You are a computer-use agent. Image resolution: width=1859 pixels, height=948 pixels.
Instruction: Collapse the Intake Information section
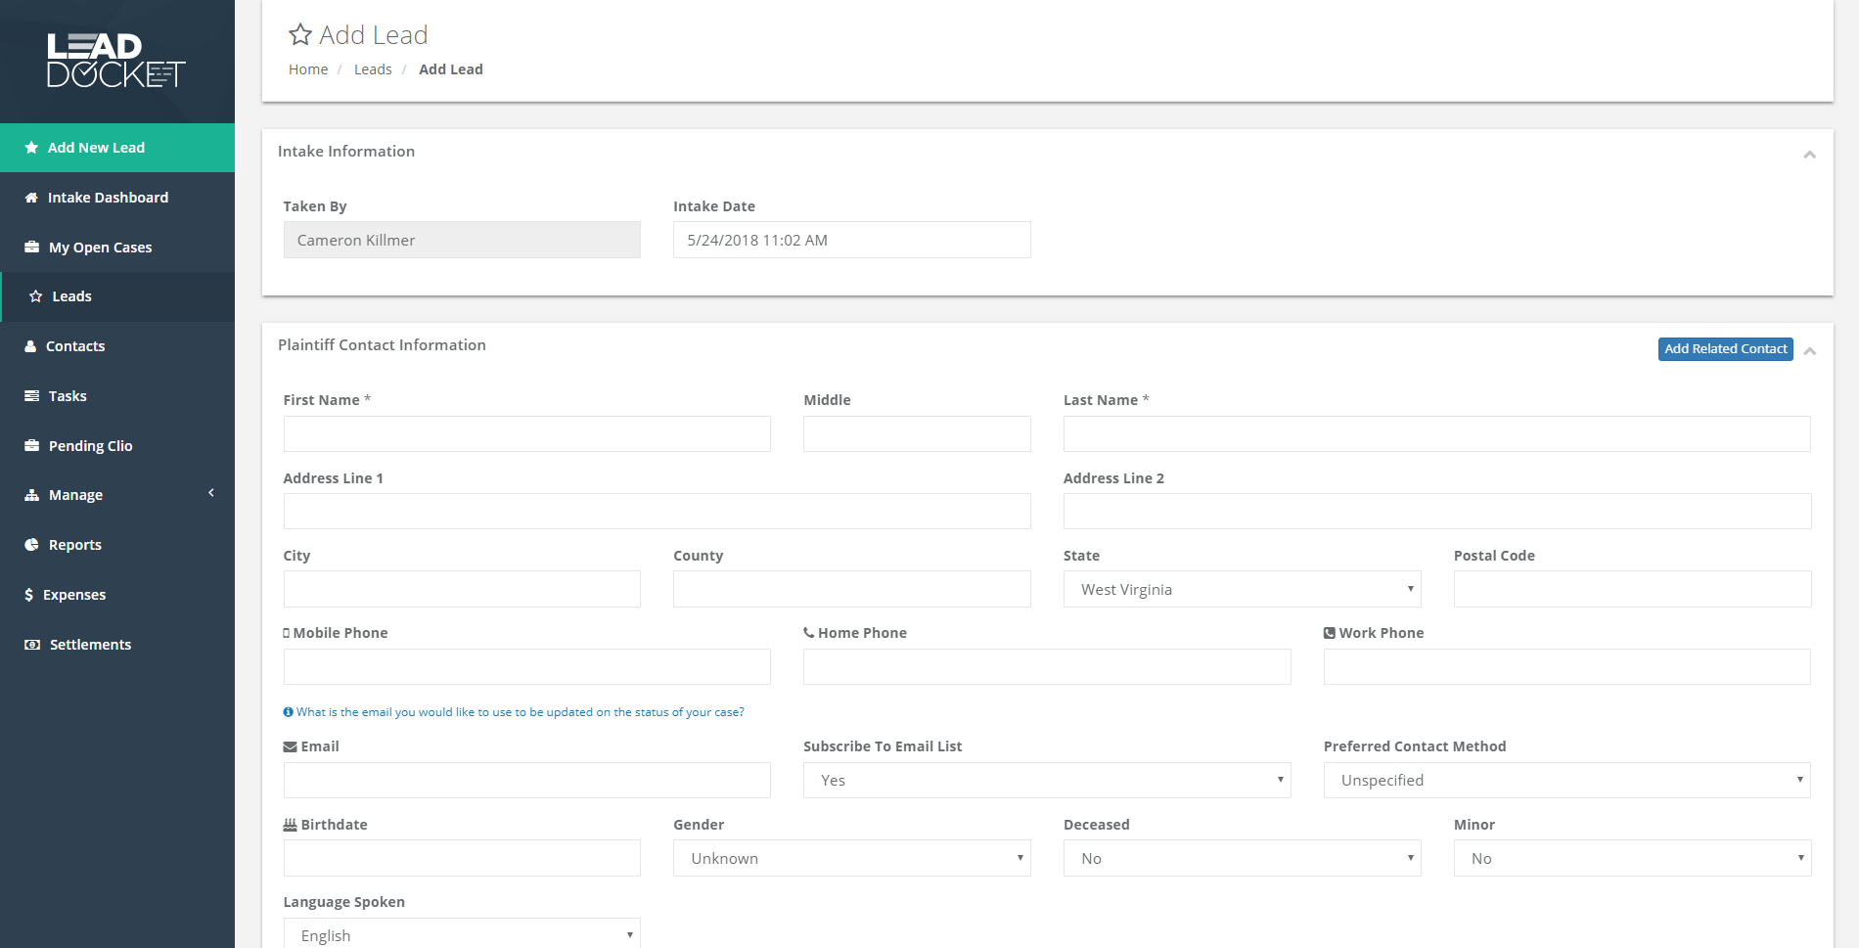point(1810,153)
